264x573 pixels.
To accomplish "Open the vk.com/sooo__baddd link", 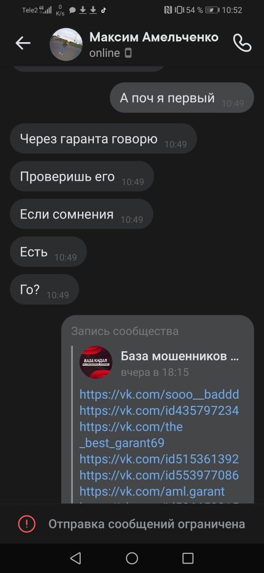I will click(x=159, y=394).
